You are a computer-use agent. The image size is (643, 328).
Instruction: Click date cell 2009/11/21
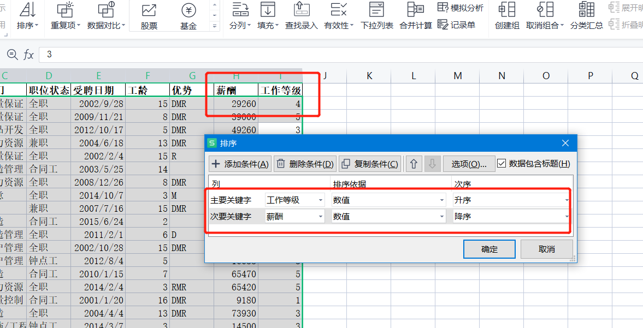(x=98, y=117)
